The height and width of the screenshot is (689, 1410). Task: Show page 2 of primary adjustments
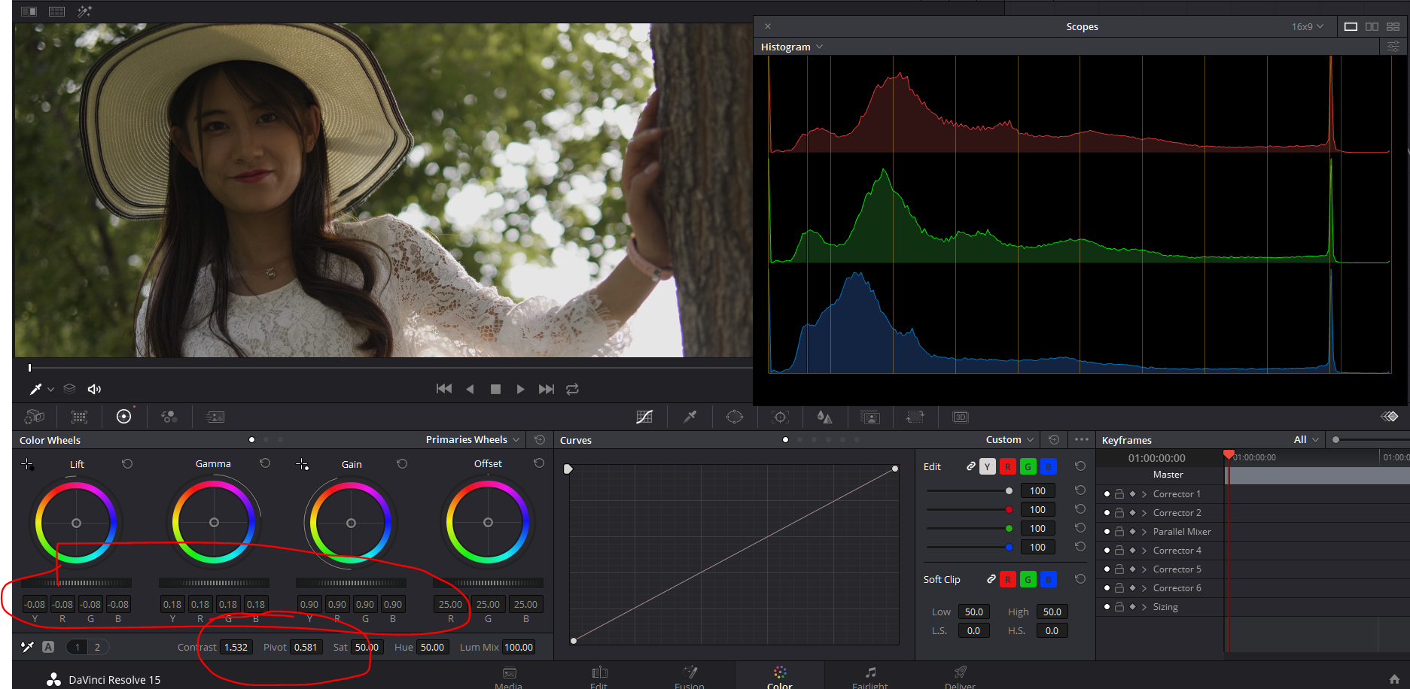tap(97, 647)
